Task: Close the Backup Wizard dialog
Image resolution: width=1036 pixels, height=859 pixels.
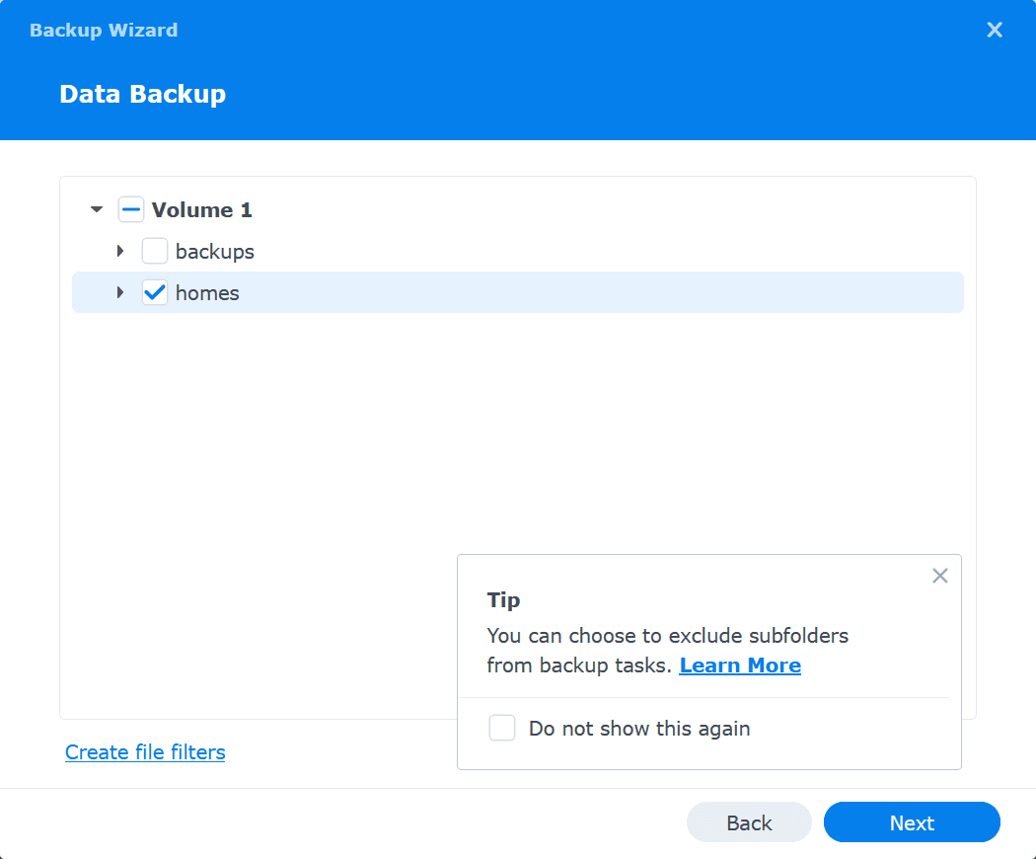Action: (995, 31)
